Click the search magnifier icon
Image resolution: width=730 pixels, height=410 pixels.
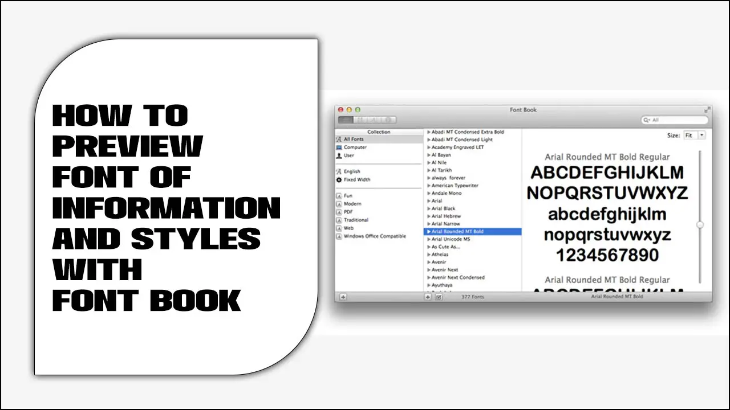(x=647, y=120)
